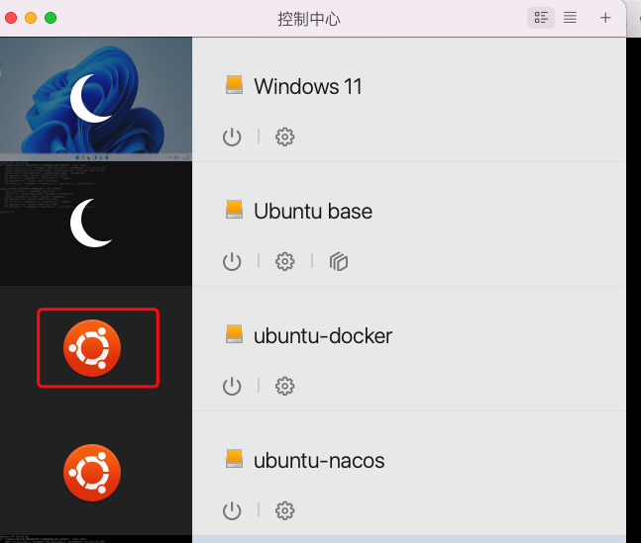Minimize the 控制中心 window
This screenshot has height=543, width=641.
(31, 18)
